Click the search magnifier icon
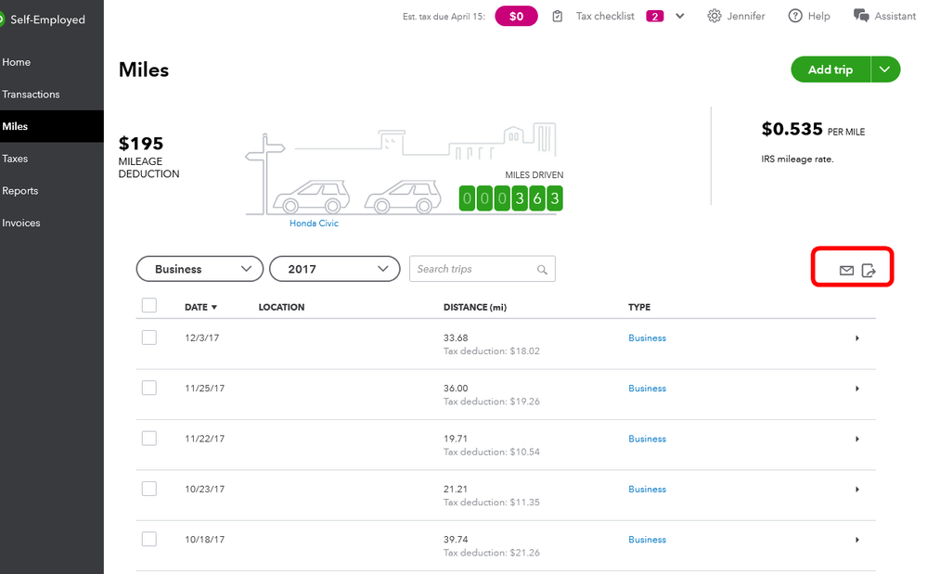The image size is (927, 574). tap(542, 270)
